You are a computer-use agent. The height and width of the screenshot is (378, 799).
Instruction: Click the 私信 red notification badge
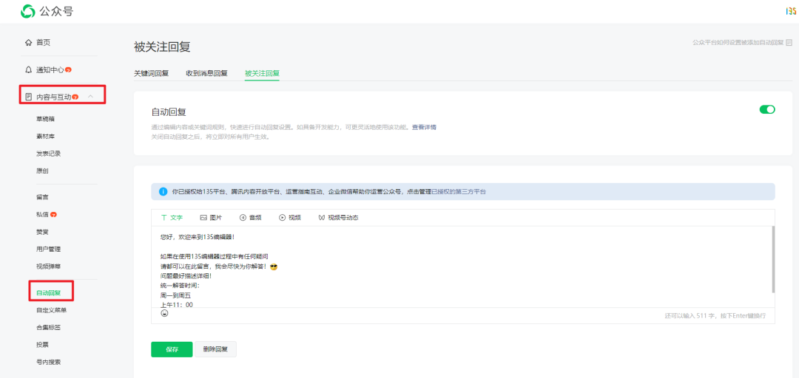point(53,215)
